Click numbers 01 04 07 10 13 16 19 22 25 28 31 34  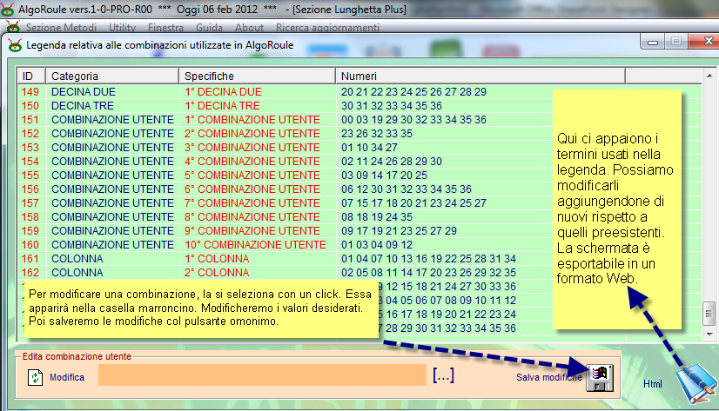click(429, 258)
